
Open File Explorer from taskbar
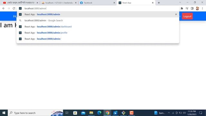click(x=91, y=113)
